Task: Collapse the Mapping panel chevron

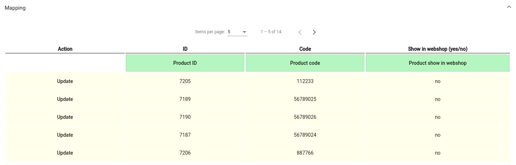Action: tap(509, 7)
